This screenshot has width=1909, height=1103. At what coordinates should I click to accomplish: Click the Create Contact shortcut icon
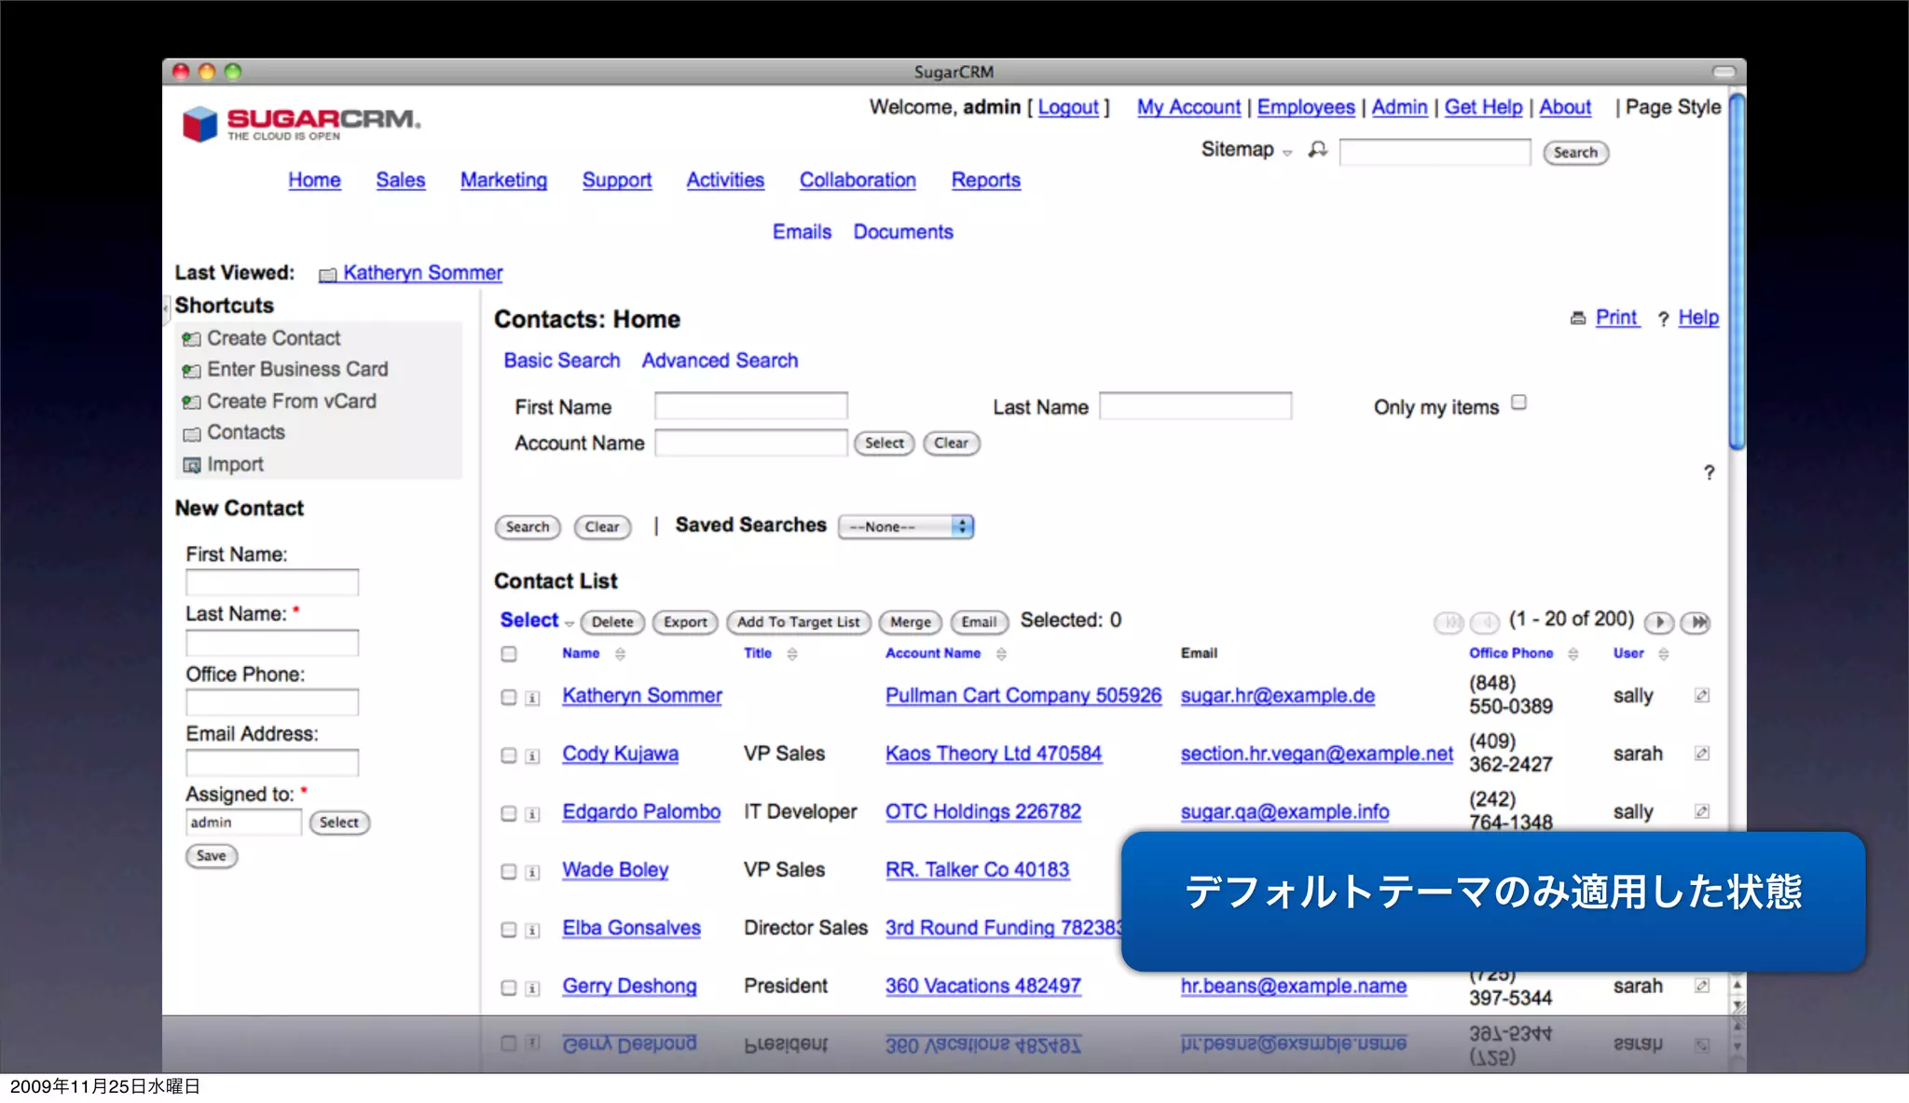click(x=191, y=339)
